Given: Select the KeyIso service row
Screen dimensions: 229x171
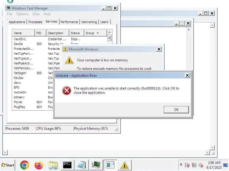Looking at the screenshot, I should pos(33,78).
